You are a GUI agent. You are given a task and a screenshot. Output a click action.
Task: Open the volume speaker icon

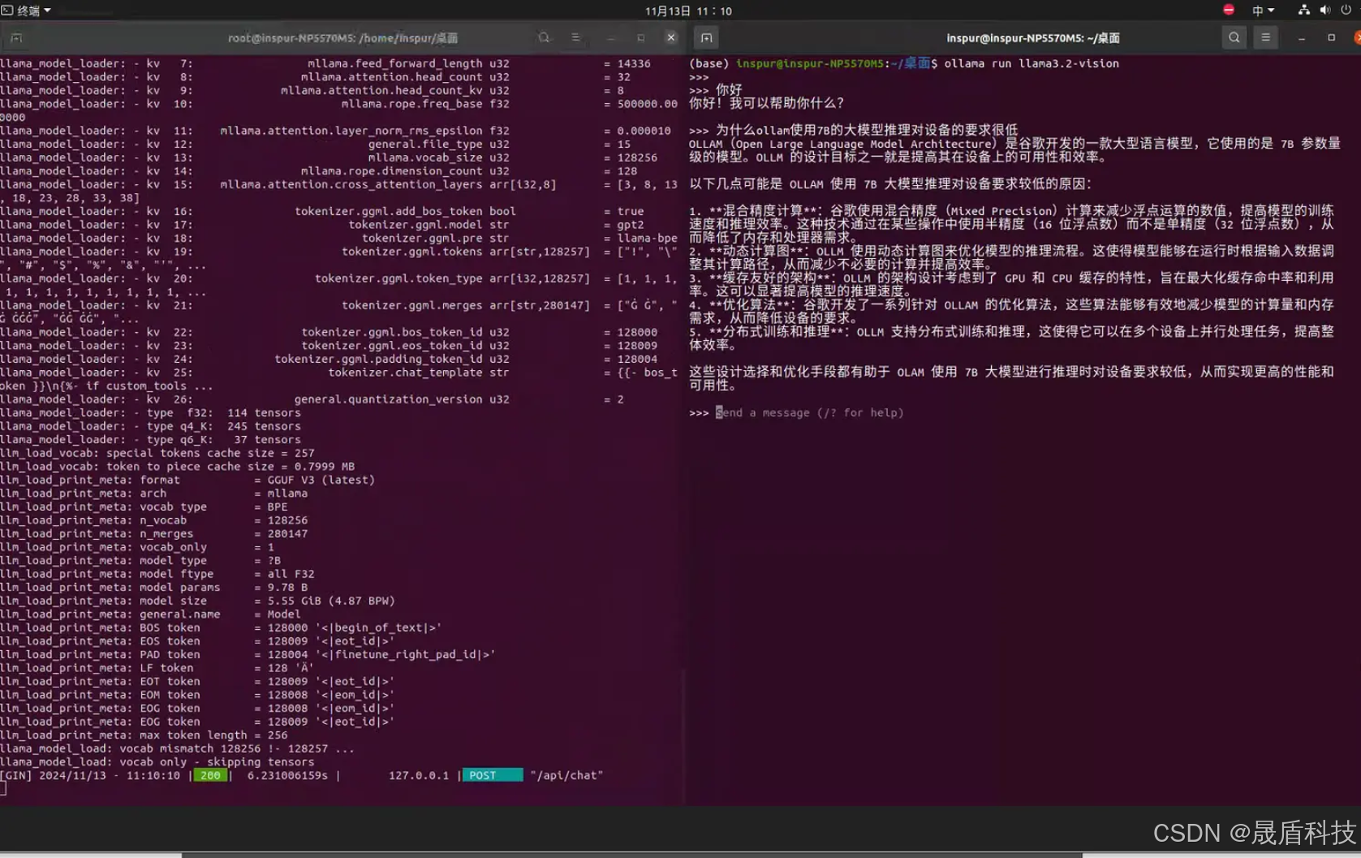[x=1324, y=10]
